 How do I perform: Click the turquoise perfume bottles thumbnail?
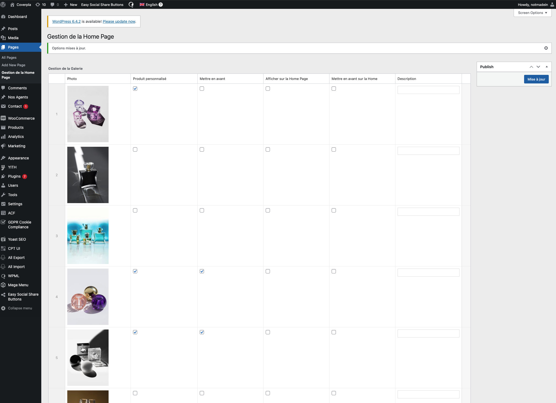88,236
